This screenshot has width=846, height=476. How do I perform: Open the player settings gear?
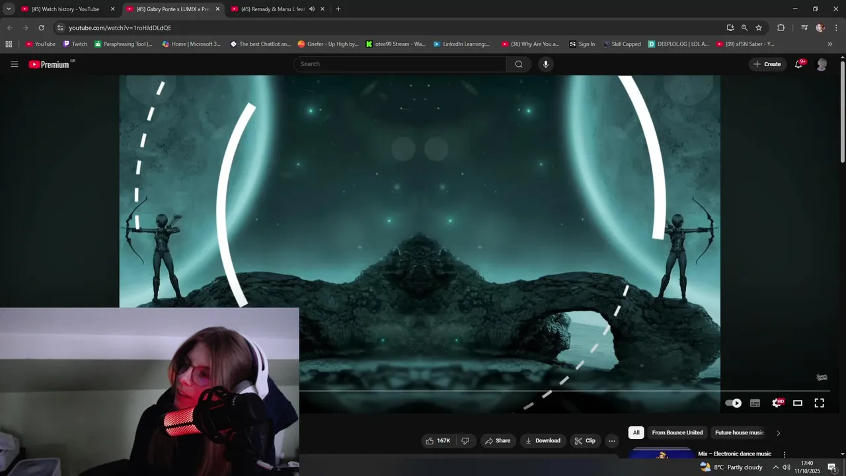[777, 403]
